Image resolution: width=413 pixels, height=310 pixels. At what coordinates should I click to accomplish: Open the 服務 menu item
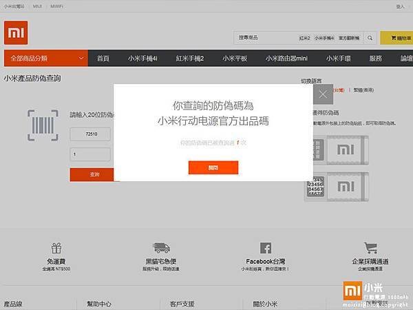376,59
